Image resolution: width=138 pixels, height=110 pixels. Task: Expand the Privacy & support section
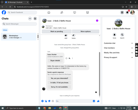tap(118, 57)
